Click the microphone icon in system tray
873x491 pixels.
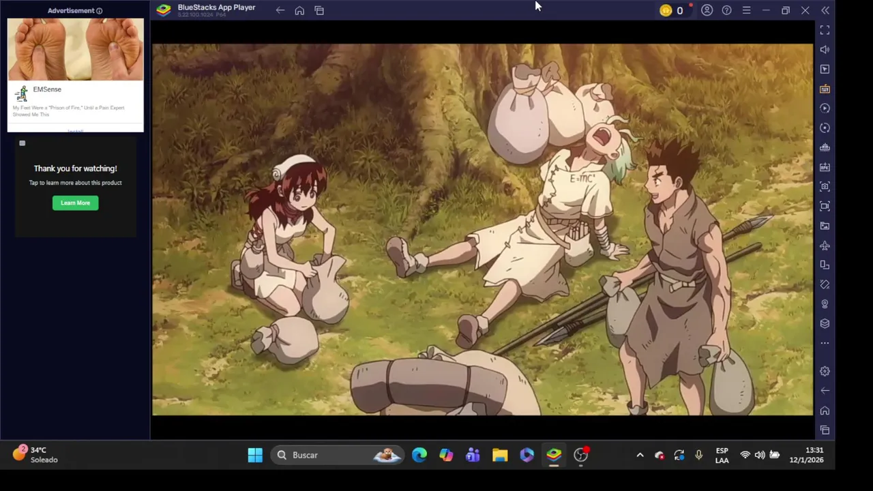pyautogui.click(x=698, y=455)
